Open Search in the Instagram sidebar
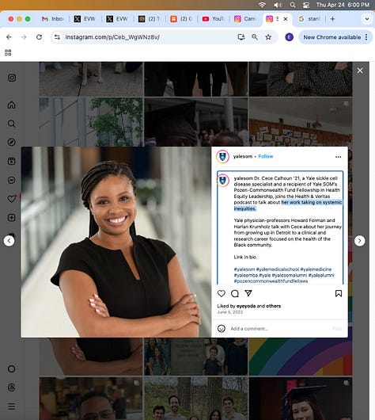The image size is (375, 420). click(12, 124)
